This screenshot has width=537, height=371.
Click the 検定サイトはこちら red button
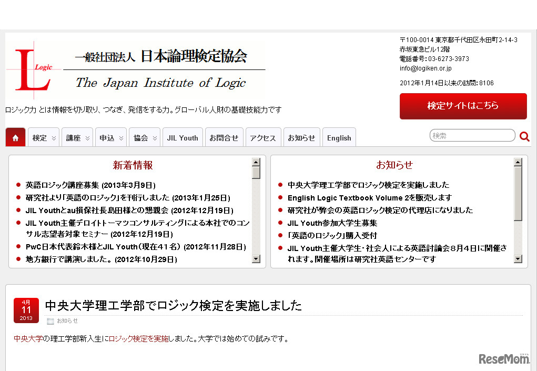coord(463,106)
